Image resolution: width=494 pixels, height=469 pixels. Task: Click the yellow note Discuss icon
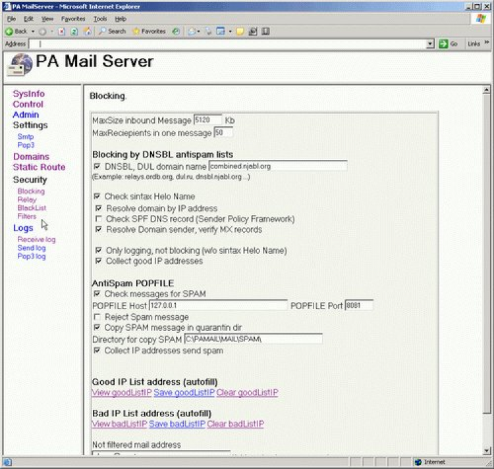coord(240,32)
